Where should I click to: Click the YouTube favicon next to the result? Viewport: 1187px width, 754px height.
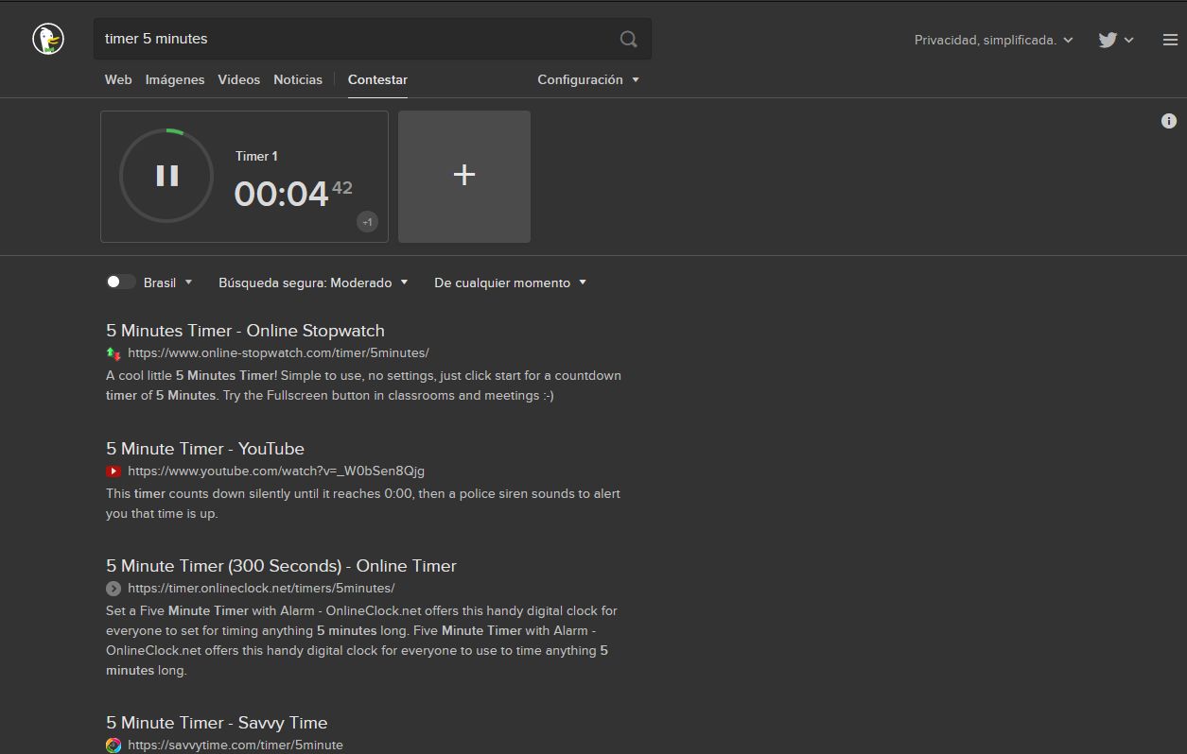point(113,471)
